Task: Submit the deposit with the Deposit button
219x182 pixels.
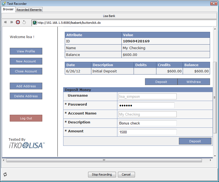Action: 195,141
